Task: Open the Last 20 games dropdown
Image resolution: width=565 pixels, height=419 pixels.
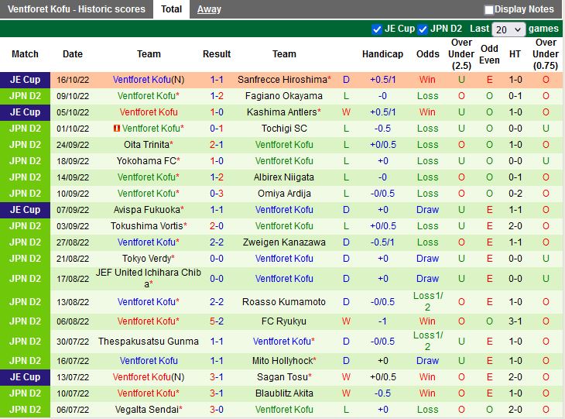Action: 508,29
